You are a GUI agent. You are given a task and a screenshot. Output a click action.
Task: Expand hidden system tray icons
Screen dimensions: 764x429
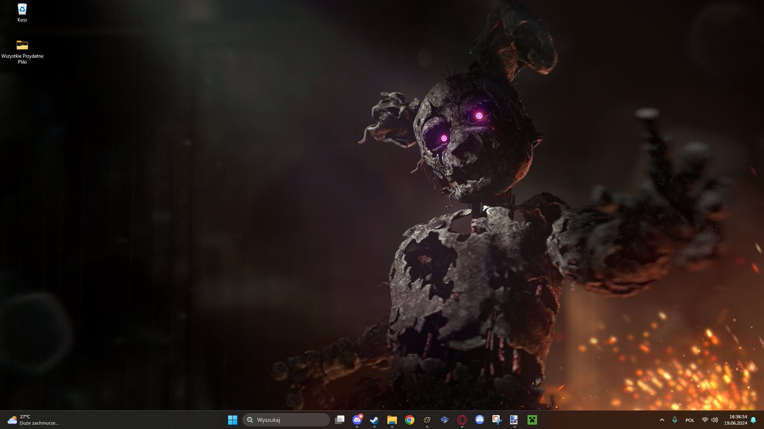click(662, 419)
